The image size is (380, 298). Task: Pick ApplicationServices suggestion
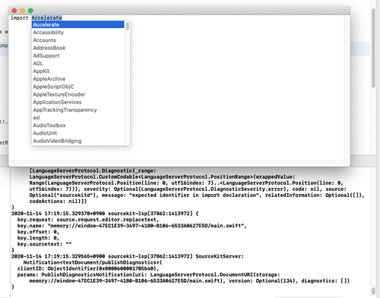(78, 102)
